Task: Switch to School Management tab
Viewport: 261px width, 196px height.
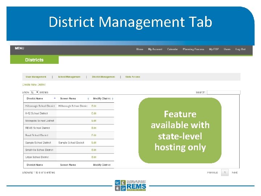Action: click(69, 77)
